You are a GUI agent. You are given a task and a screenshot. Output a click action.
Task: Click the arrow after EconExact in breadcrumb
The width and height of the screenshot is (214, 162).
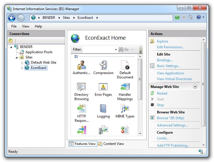97,18
